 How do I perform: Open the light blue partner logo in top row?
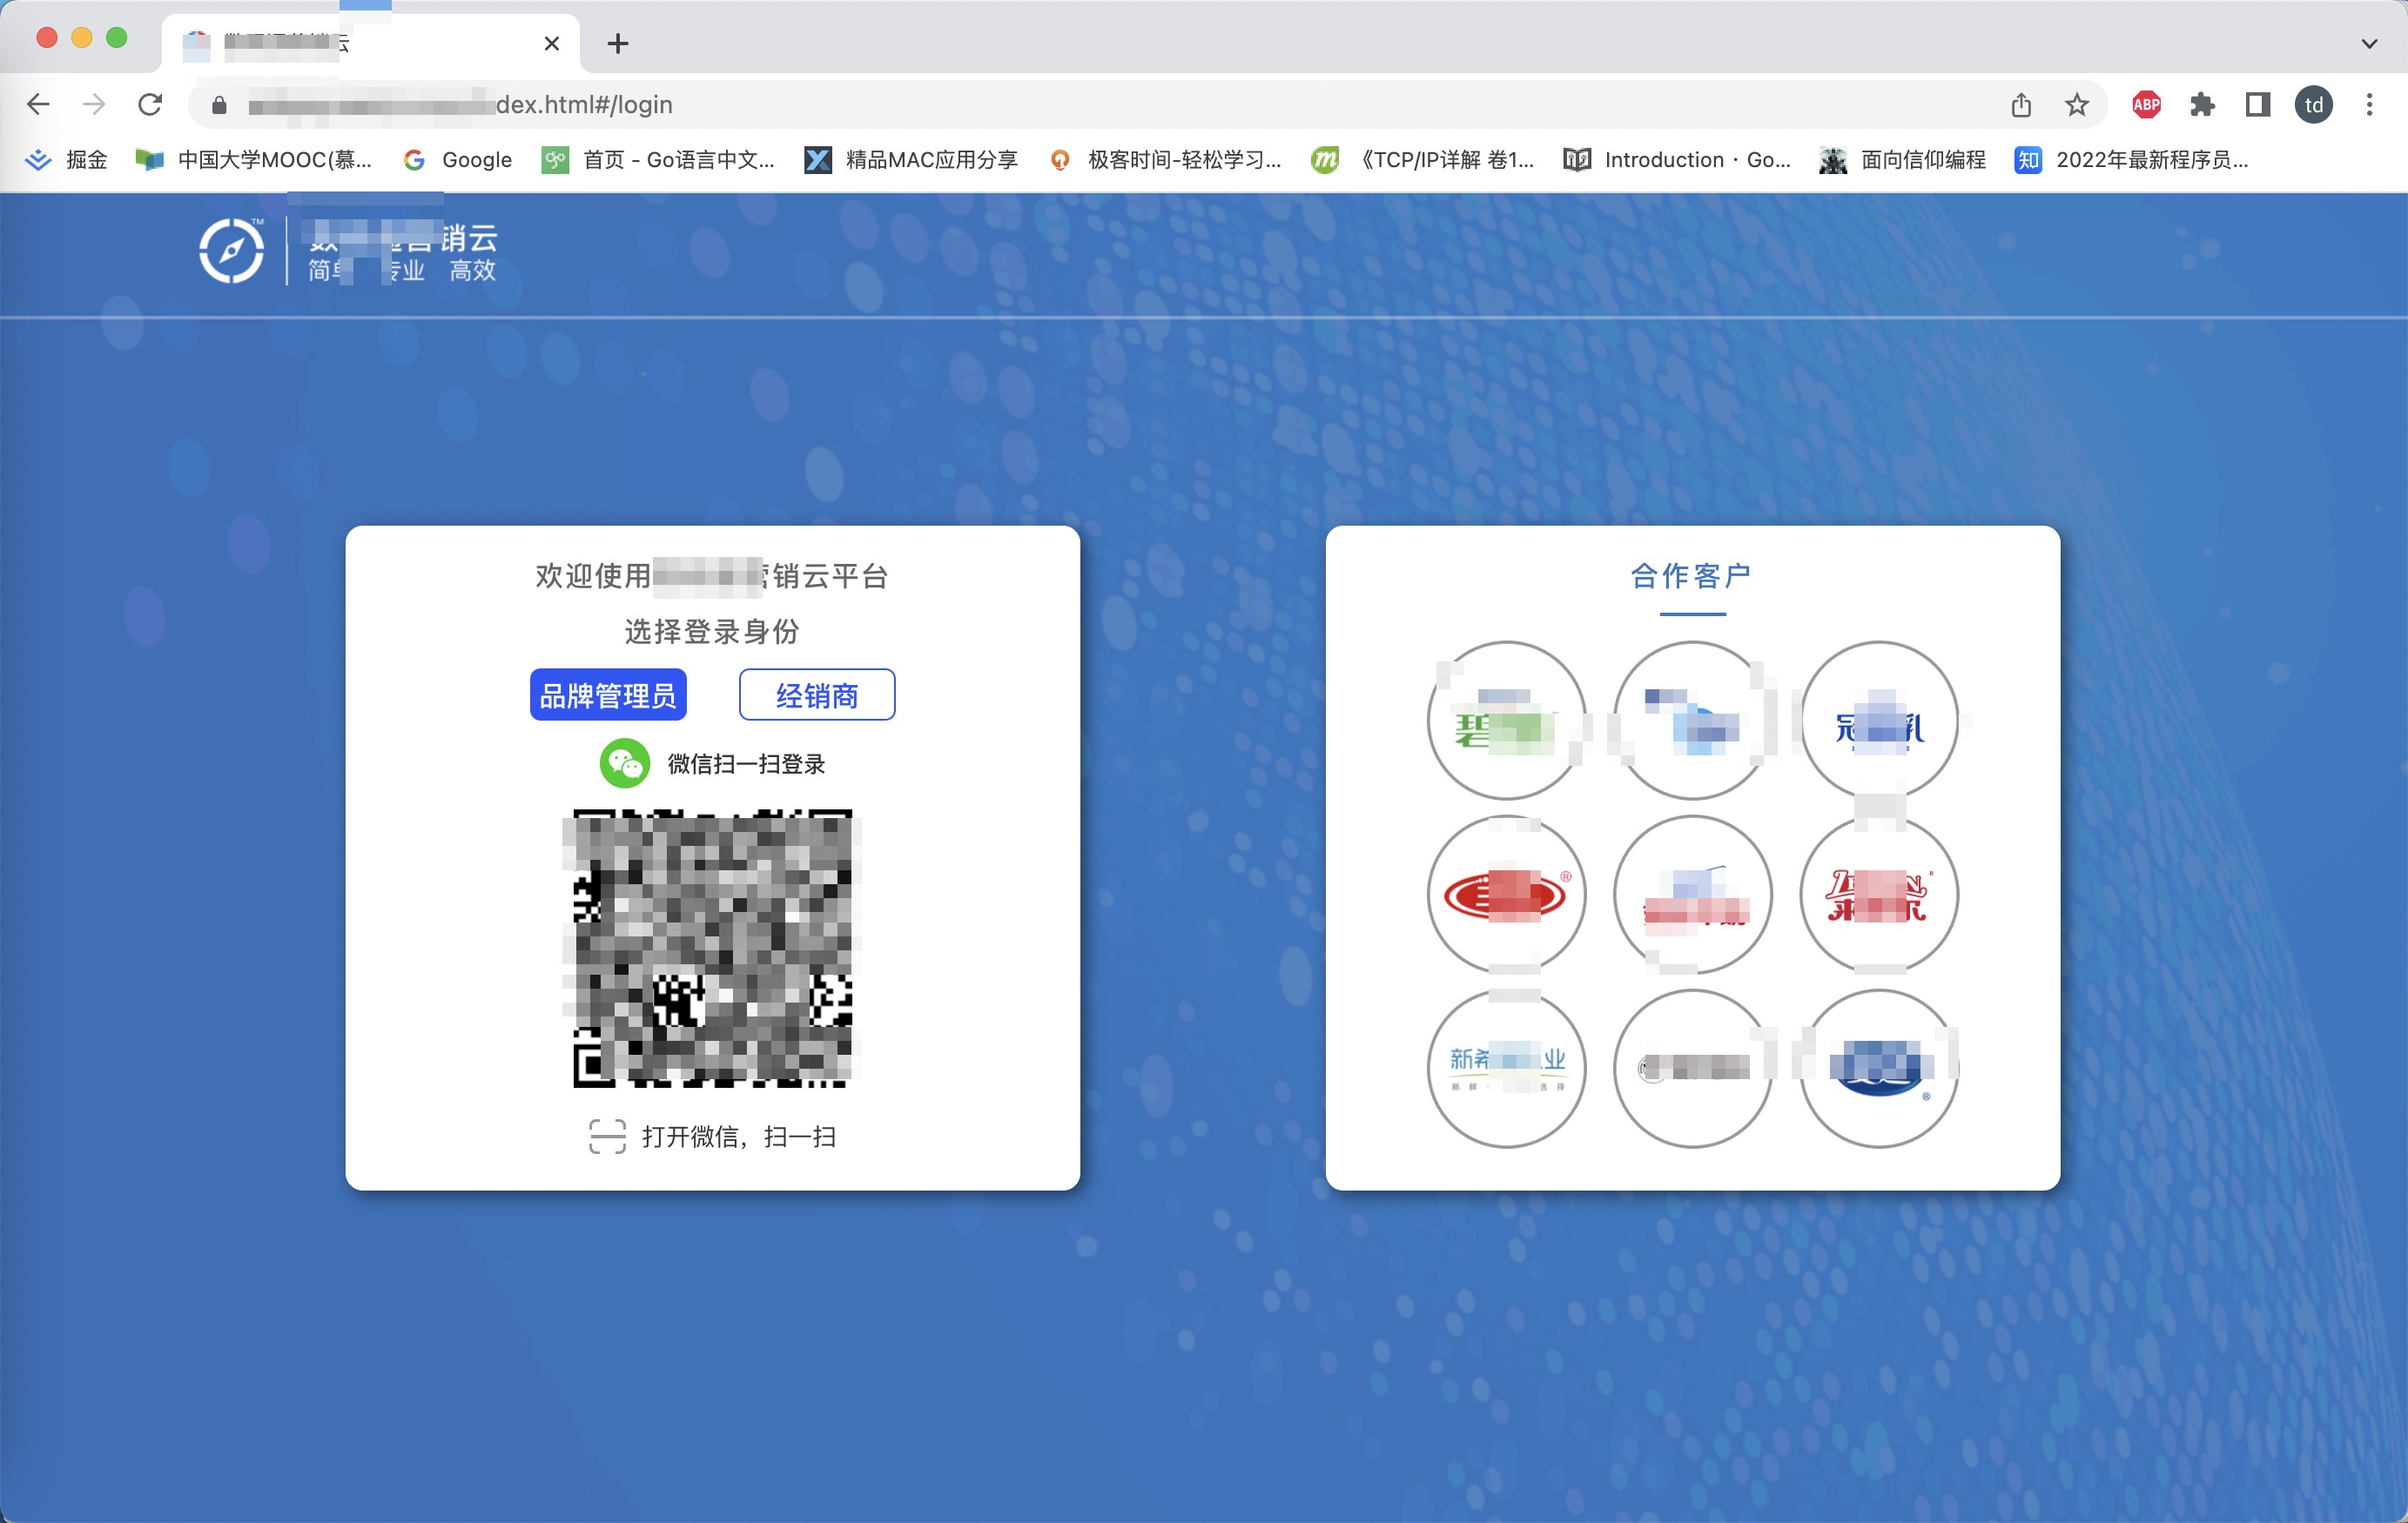pos(1692,720)
